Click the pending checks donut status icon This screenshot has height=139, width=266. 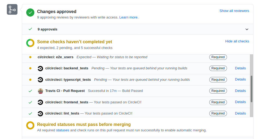pyautogui.click(x=30, y=43)
